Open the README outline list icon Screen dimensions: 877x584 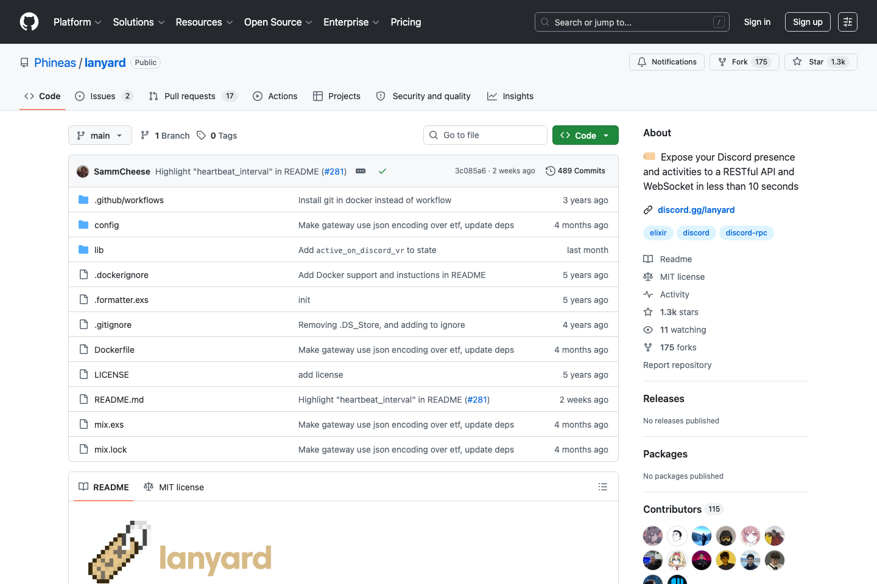click(602, 487)
